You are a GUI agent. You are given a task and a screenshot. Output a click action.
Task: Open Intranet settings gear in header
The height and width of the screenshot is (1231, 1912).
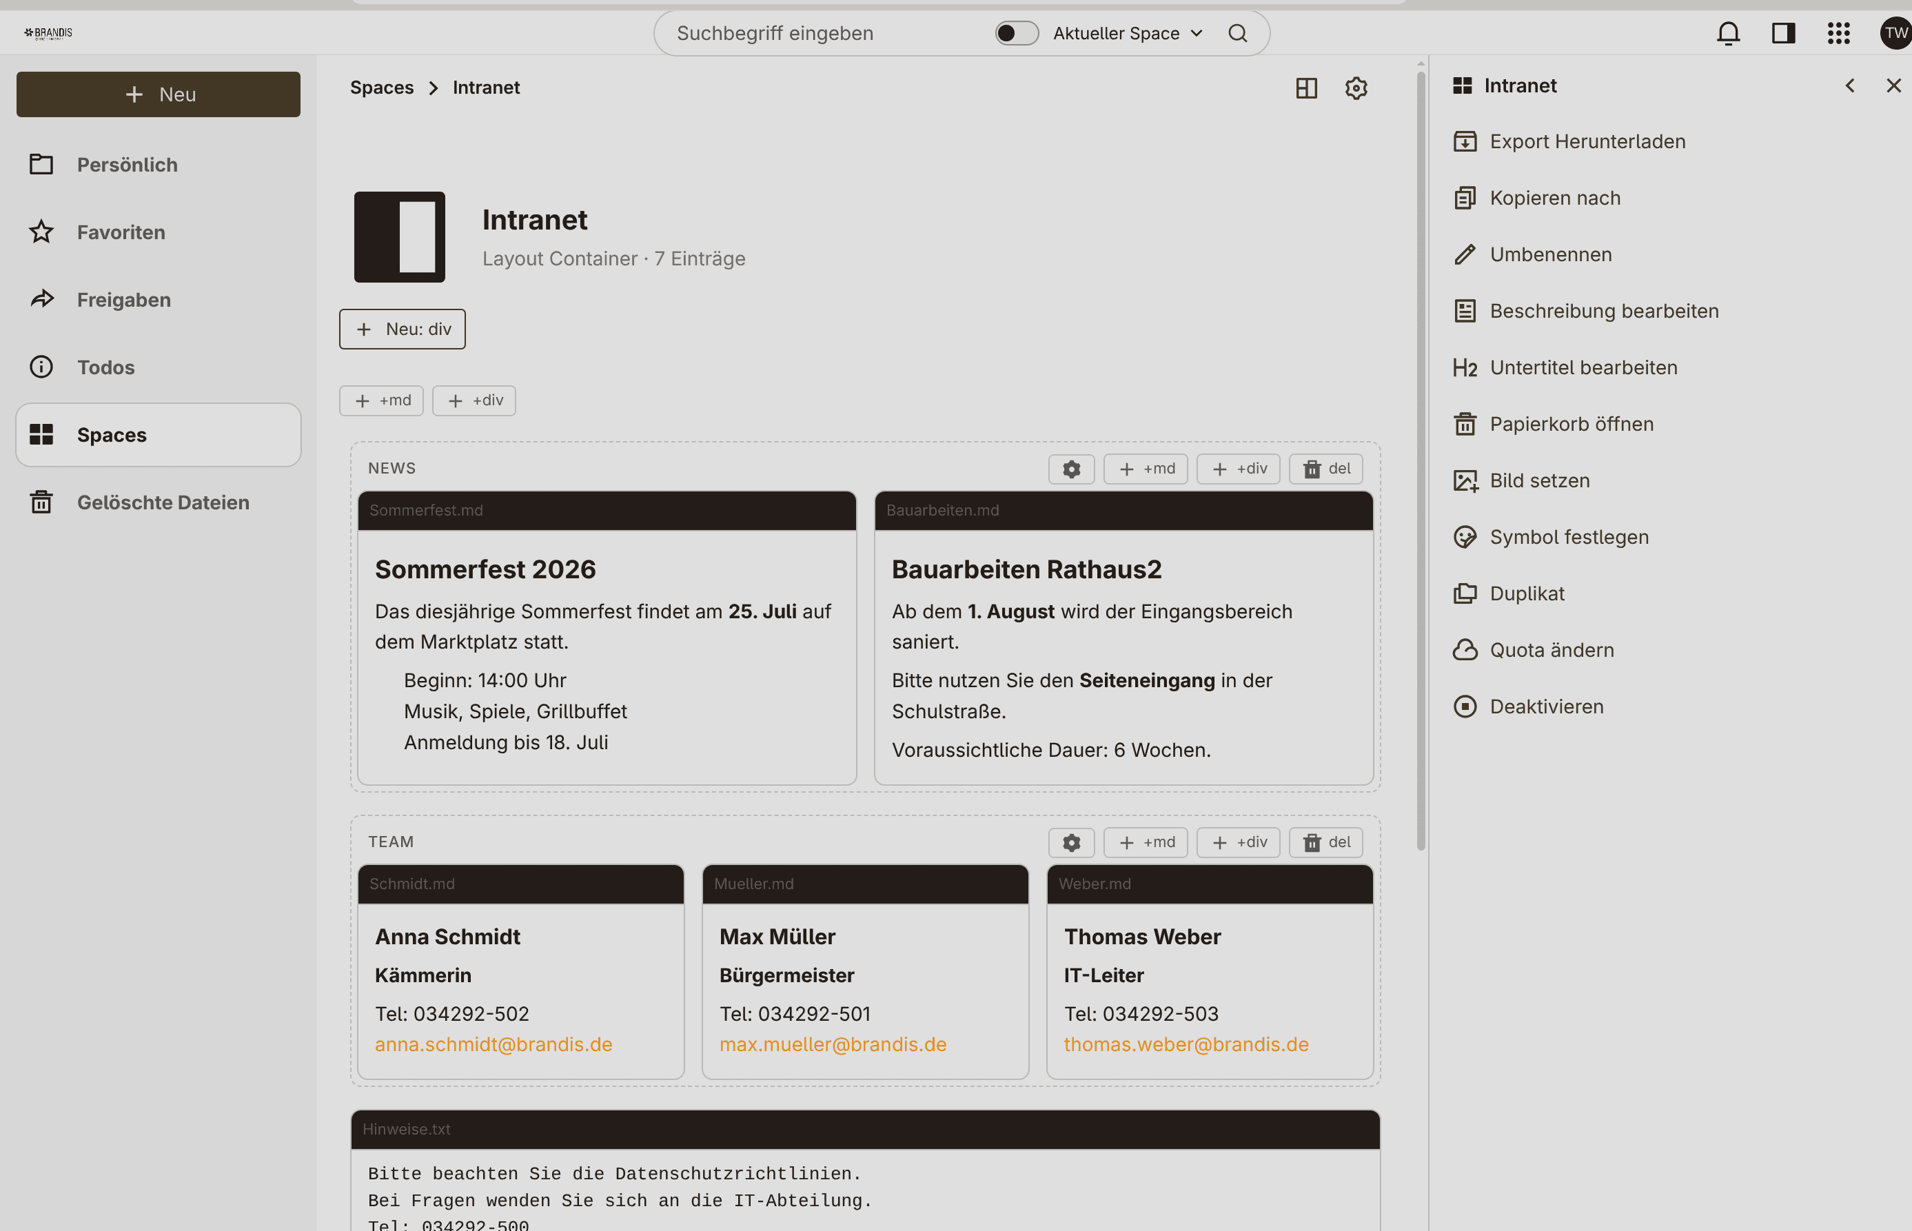pyautogui.click(x=1356, y=88)
